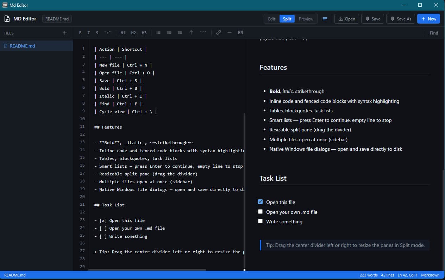Click '| Save | Ctrl + S |' editor line
Viewport: 445px width, 280px height.
pos(118,80)
